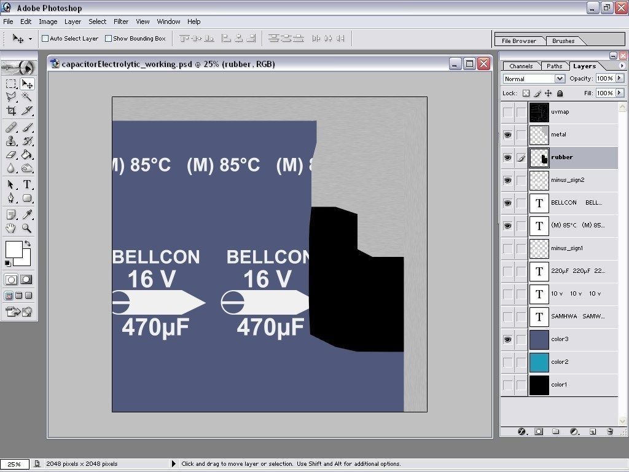
Task: Select the History Brush tool
Action: 27,141
